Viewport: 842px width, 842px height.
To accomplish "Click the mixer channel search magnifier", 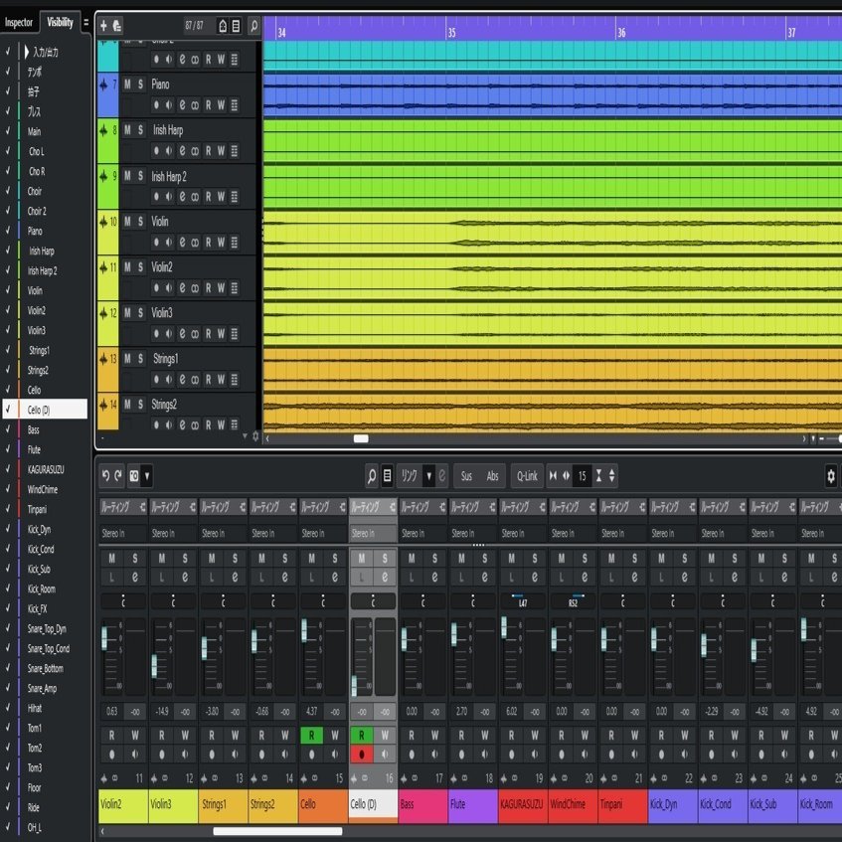I will coord(371,476).
